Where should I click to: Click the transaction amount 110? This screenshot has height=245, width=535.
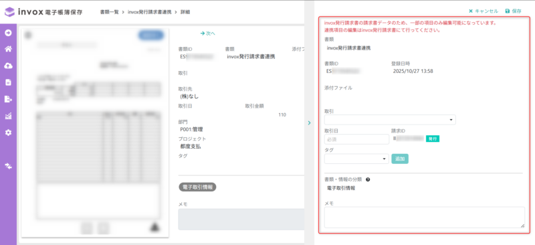(282, 115)
